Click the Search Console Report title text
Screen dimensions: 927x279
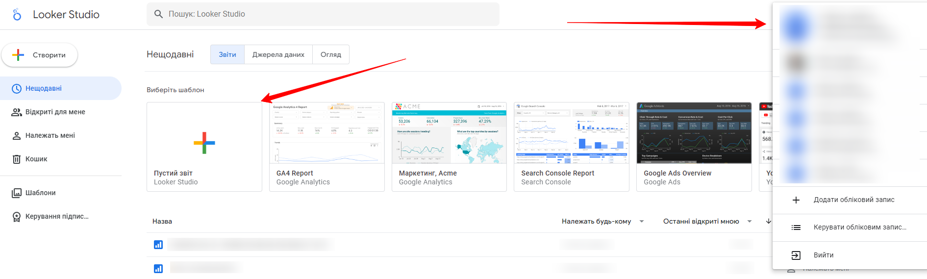tap(558, 173)
